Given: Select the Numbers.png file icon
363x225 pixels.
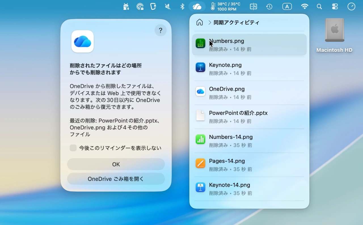Looking at the screenshot, I should pyautogui.click(x=201, y=43).
